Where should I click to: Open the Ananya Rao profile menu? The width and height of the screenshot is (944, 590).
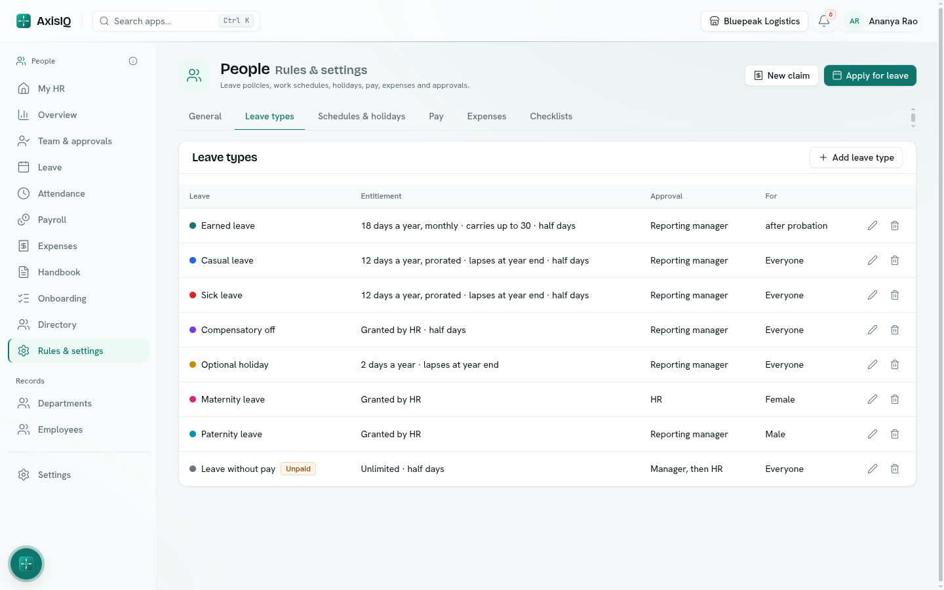[x=882, y=21]
